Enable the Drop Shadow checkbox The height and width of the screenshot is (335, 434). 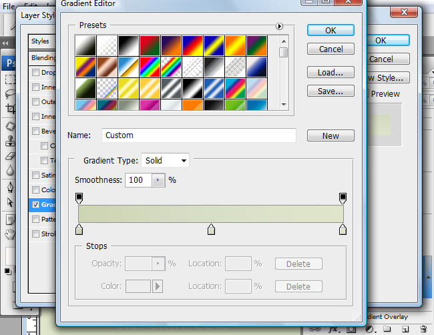[35, 73]
